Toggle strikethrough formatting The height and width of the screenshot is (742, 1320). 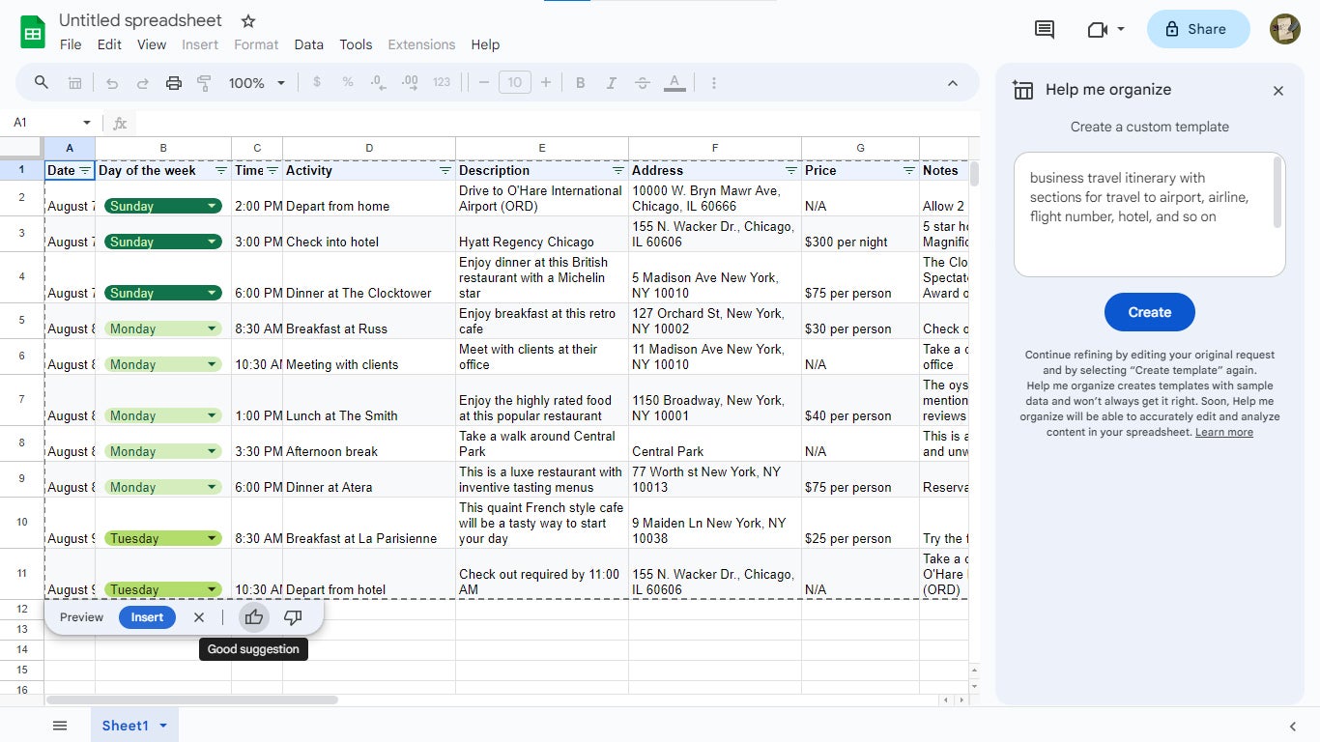point(643,83)
